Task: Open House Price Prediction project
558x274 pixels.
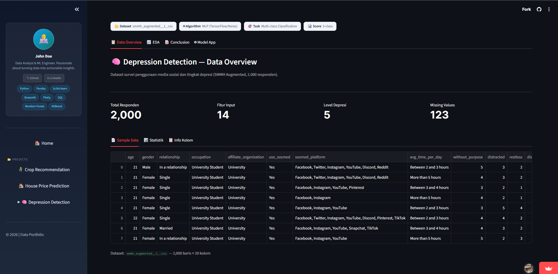Action: (44, 186)
